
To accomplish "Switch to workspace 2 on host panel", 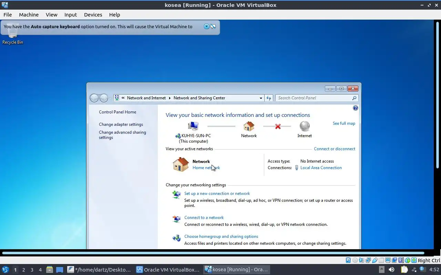I will pos(23,270).
